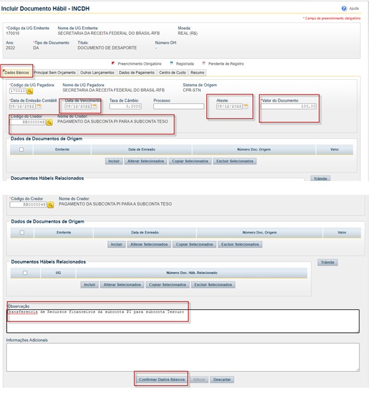
Task: Click the Descartar button
Action: pyautogui.click(x=222, y=380)
